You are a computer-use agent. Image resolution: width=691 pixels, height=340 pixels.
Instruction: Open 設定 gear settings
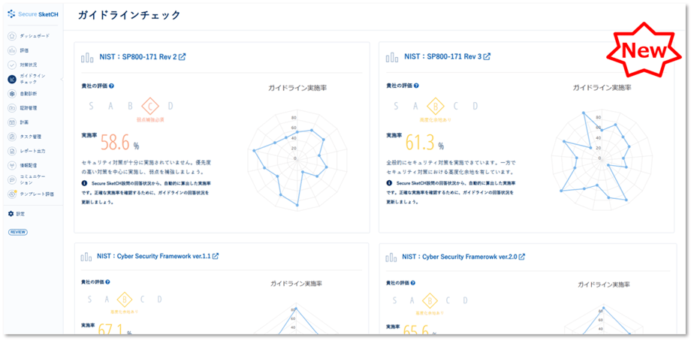click(11, 214)
